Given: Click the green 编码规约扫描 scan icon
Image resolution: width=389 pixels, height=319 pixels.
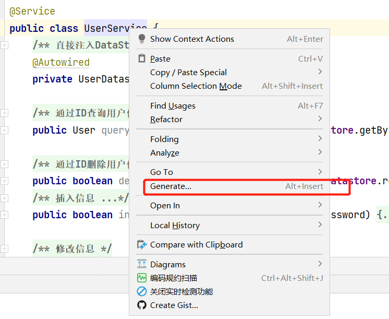Looking at the screenshot, I should coord(142,278).
